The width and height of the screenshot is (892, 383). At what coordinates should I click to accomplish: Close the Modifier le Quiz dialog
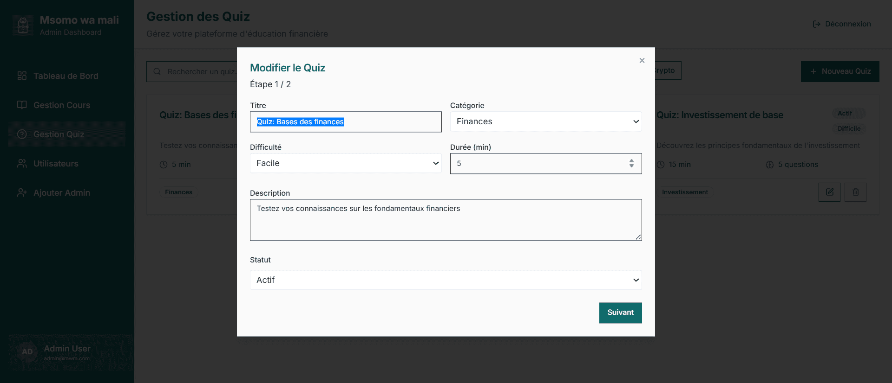(642, 60)
